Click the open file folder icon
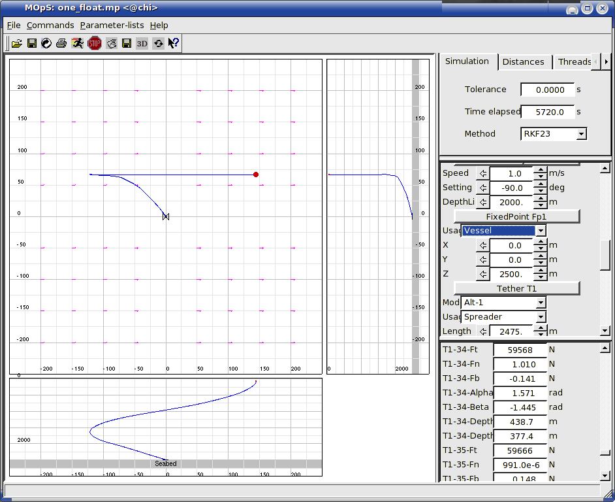 (17, 44)
